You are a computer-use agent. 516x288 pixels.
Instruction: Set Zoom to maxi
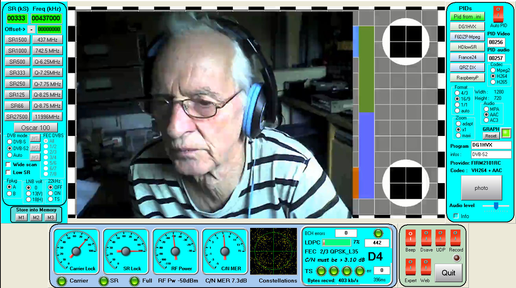tap(458, 136)
